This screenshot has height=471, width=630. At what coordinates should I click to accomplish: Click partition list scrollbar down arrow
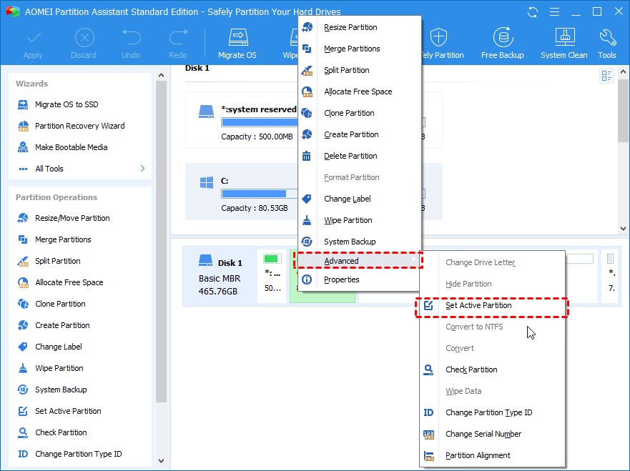click(x=623, y=229)
